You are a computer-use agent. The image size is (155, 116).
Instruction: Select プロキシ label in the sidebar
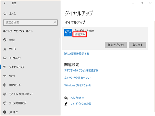[x=13, y=112]
